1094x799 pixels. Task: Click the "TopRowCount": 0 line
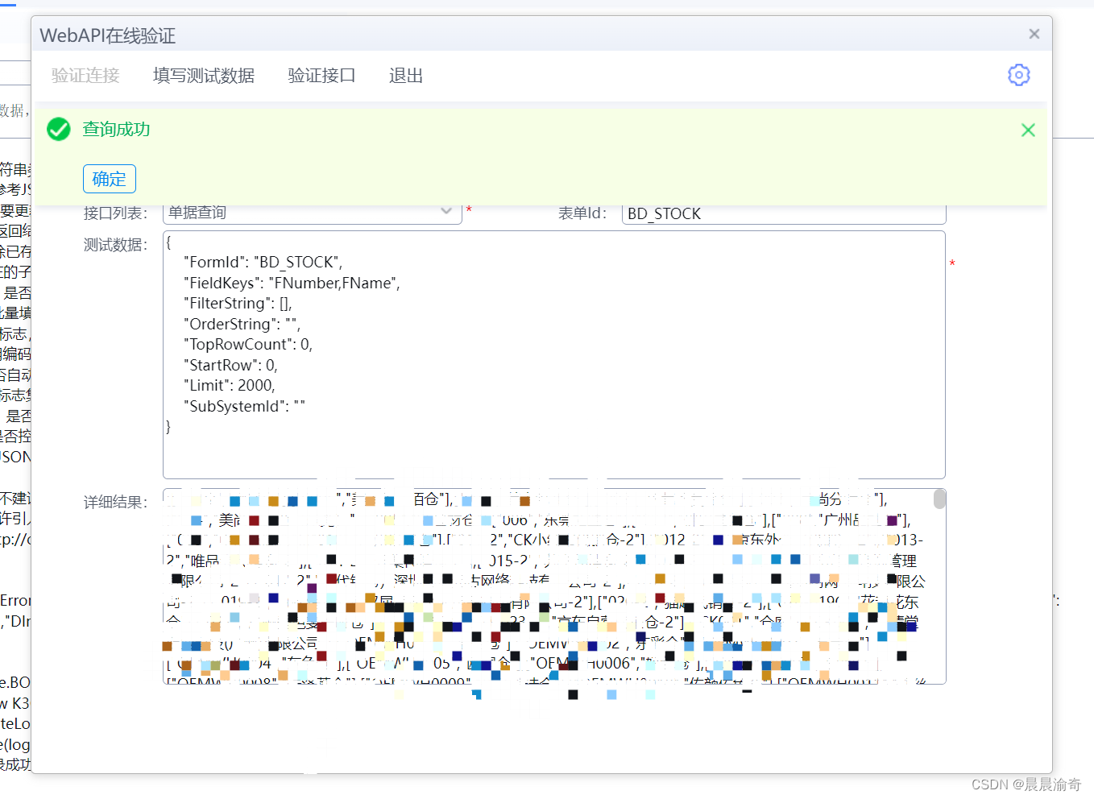(248, 345)
